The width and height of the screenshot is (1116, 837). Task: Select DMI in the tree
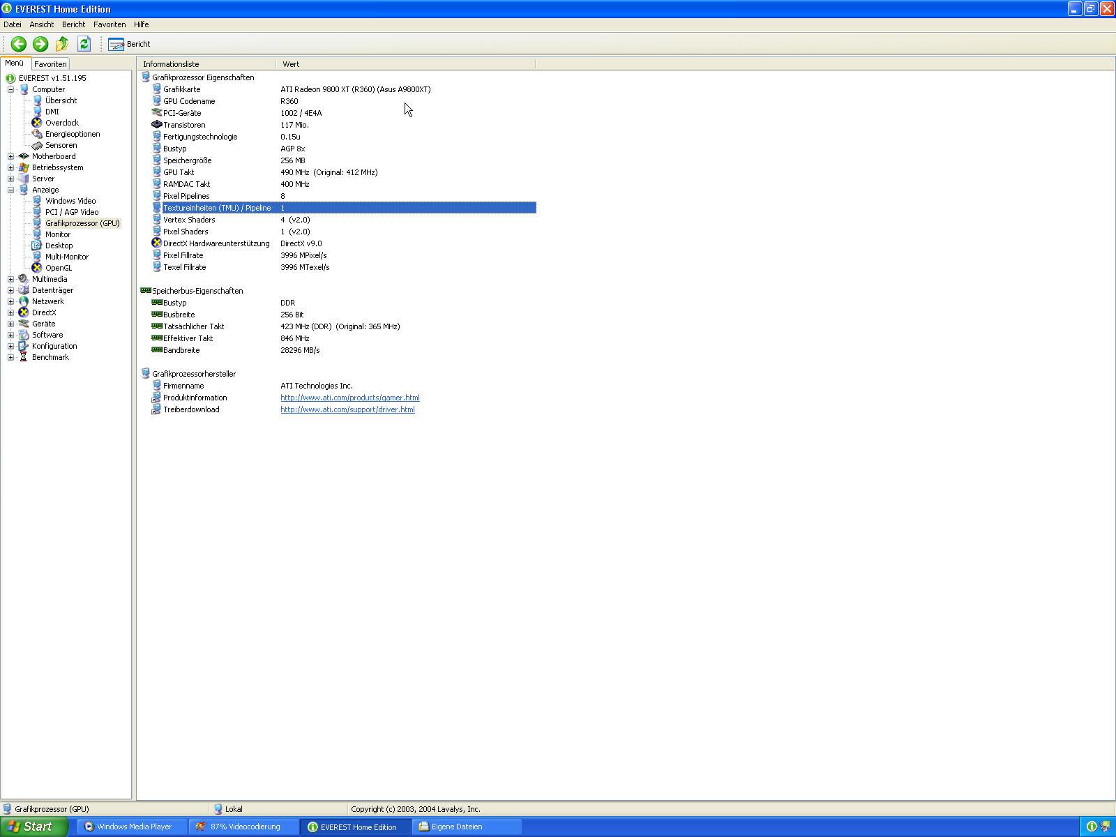tap(52, 112)
